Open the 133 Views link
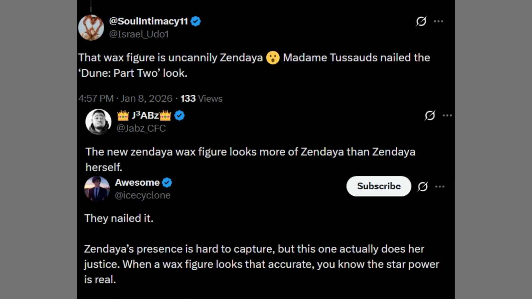 point(200,98)
